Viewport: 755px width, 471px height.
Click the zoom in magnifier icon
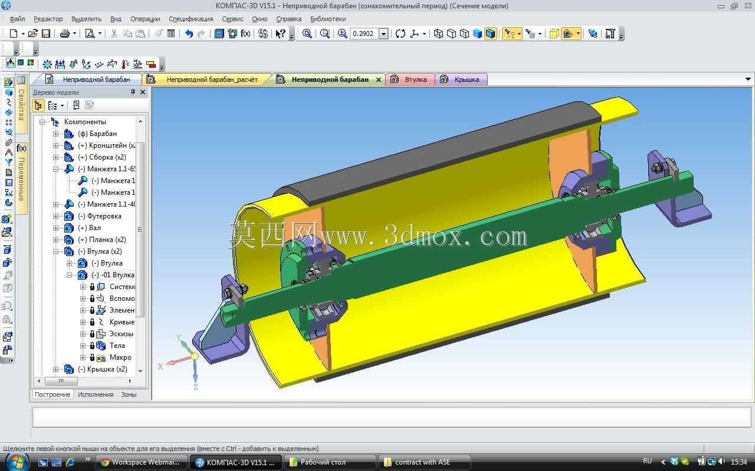(343, 34)
